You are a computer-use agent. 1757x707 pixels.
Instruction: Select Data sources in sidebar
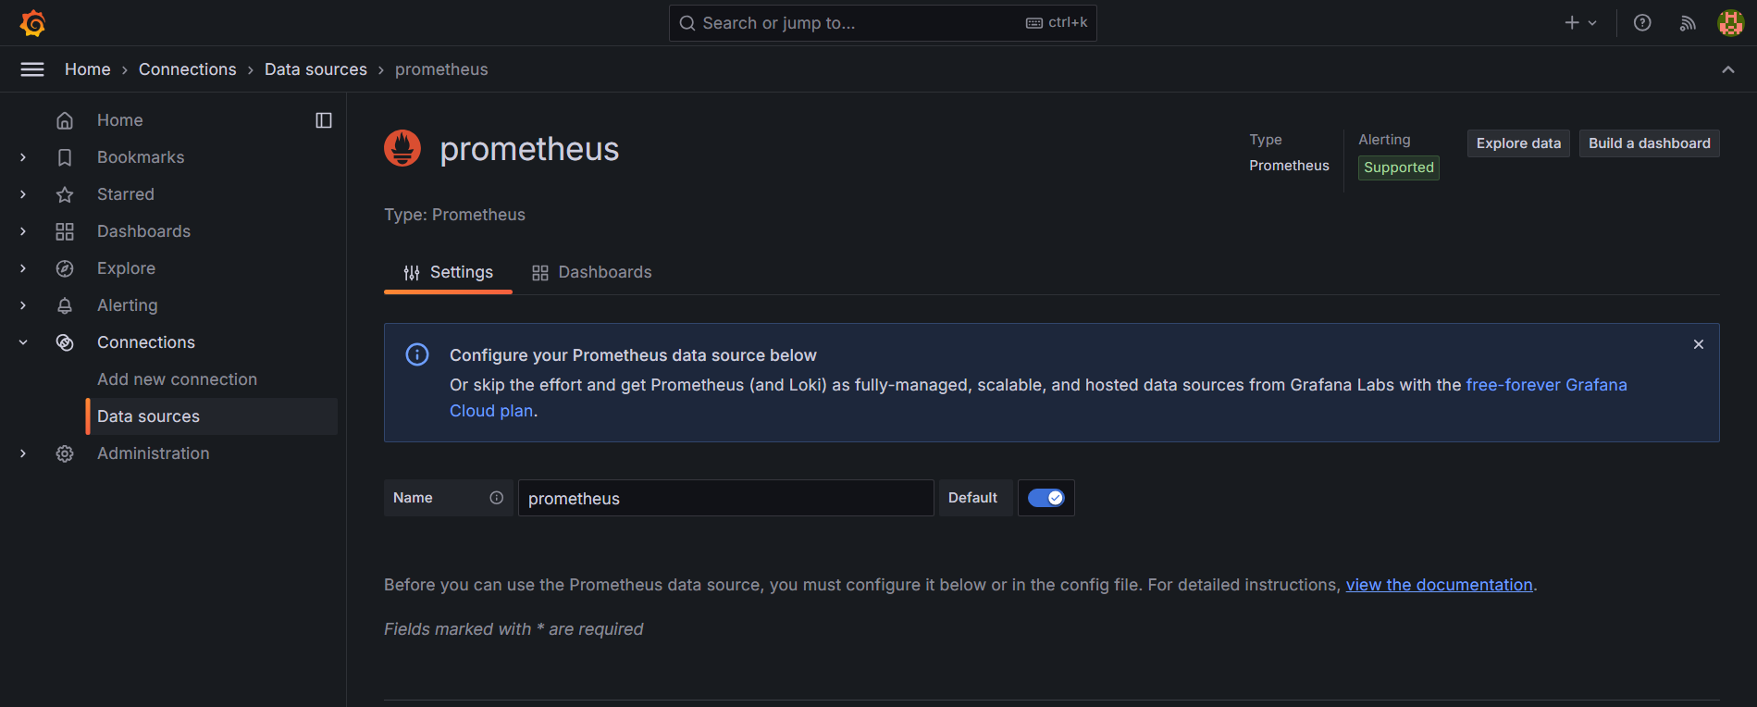point(212,416)
